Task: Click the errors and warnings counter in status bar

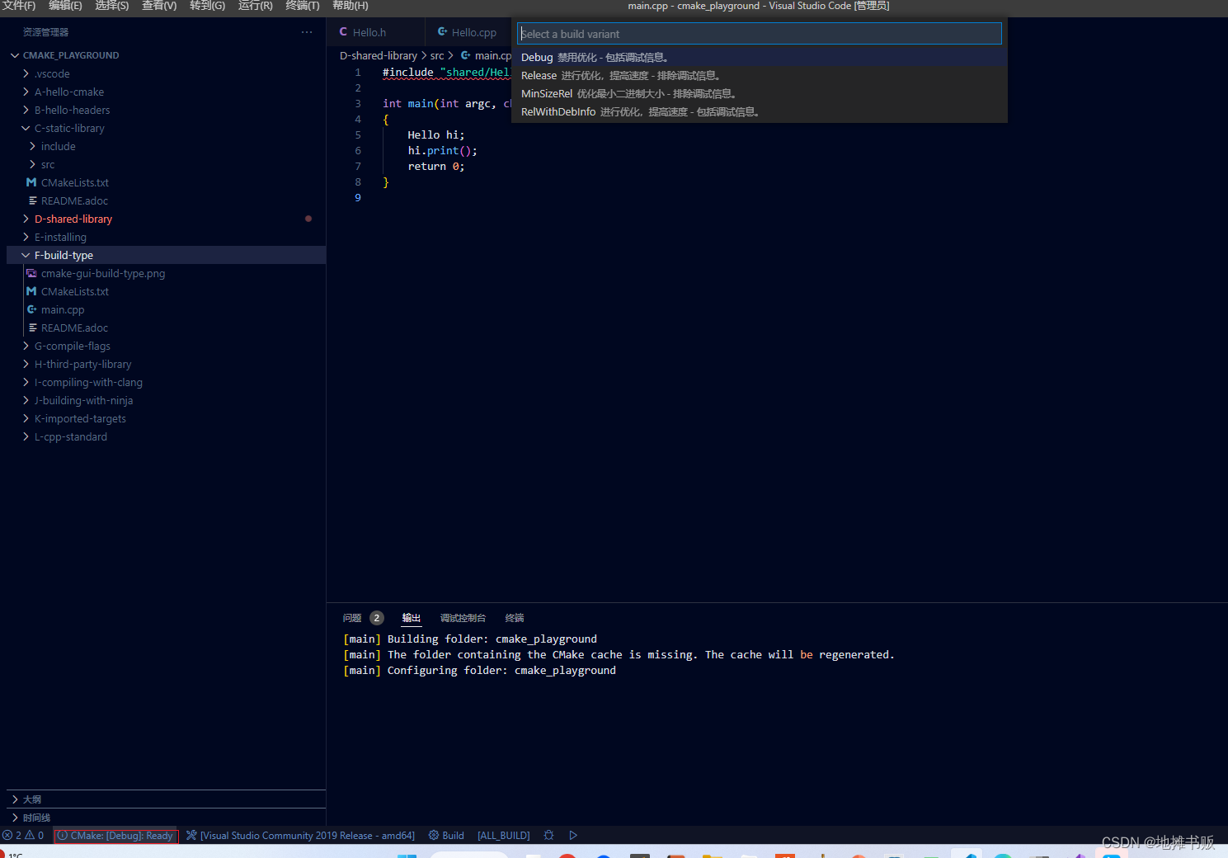Action: coord(23,835)
